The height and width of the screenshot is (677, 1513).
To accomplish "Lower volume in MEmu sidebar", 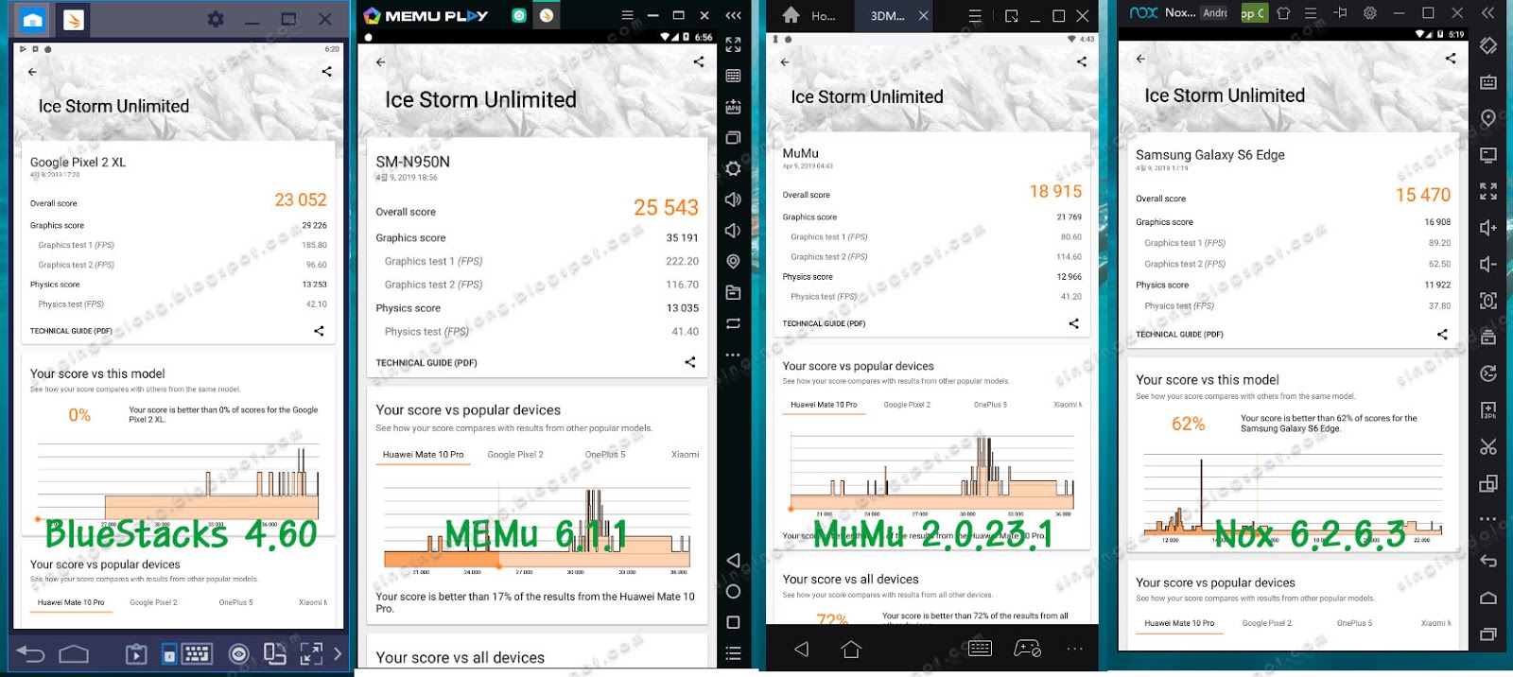I will [x=733, y=231].
